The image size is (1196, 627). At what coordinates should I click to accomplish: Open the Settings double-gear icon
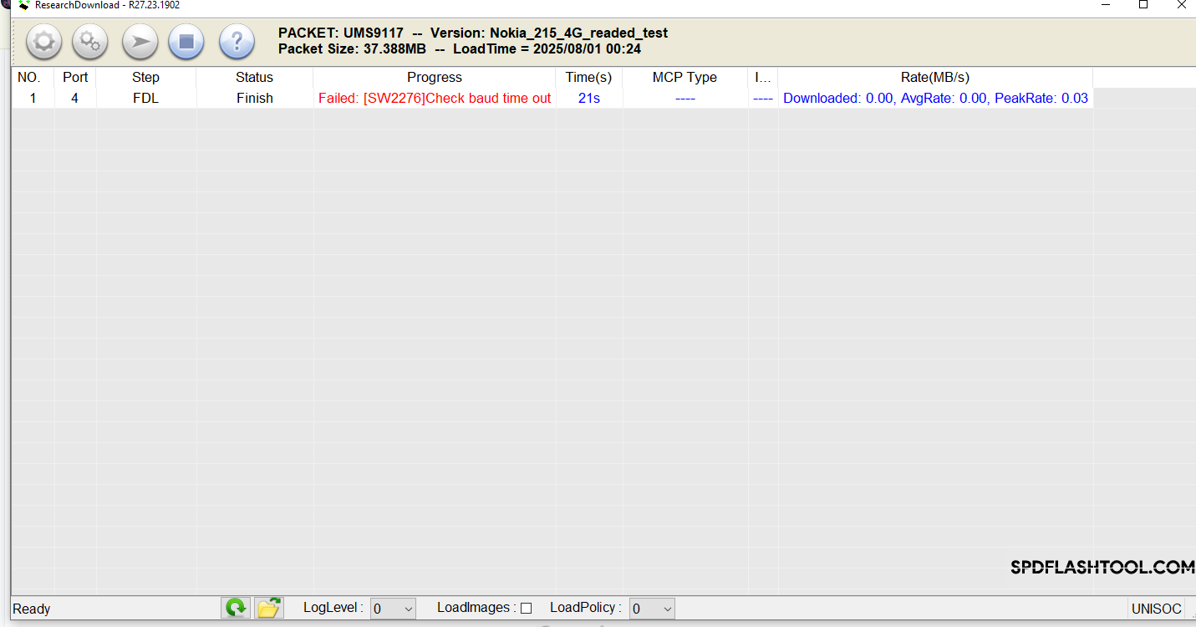[90, 41]
